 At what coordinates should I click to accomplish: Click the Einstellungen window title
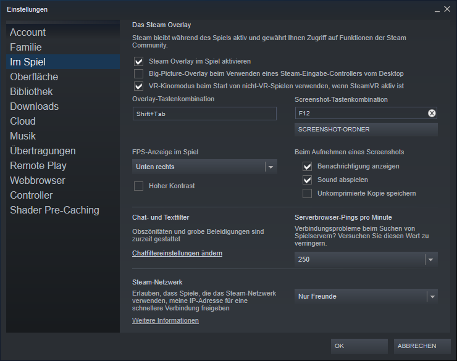click(x=27, y=10)
